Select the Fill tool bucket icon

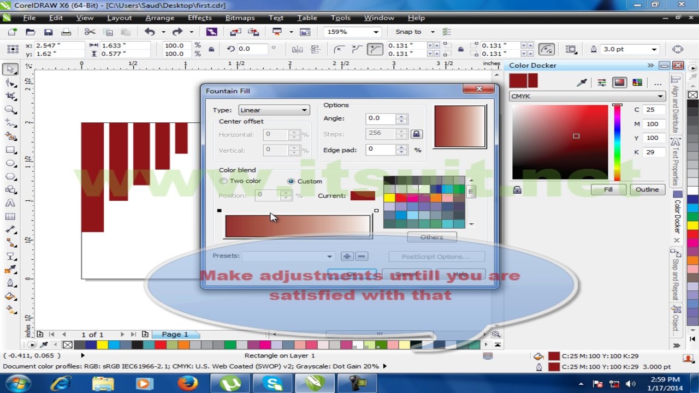coord(10,296)
